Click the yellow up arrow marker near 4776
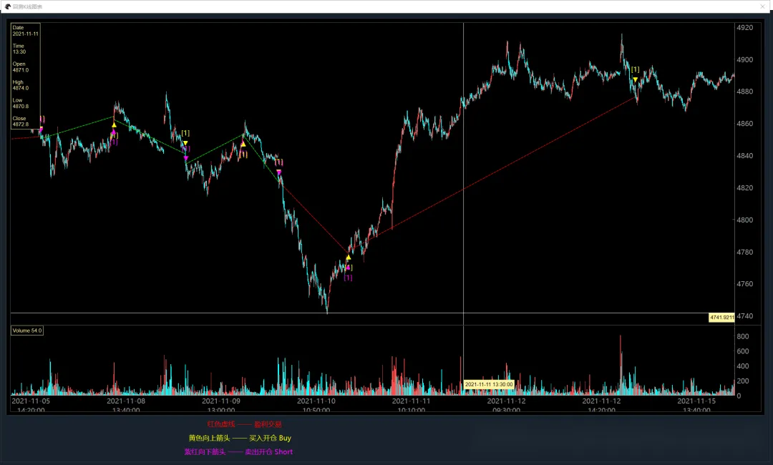The width and height of the screenshot is (773, 465). [349, 258]
